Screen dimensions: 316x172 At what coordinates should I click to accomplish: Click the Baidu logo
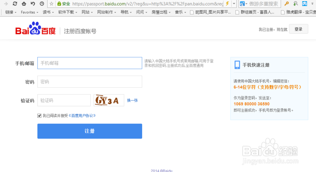(x=35, y=28)
